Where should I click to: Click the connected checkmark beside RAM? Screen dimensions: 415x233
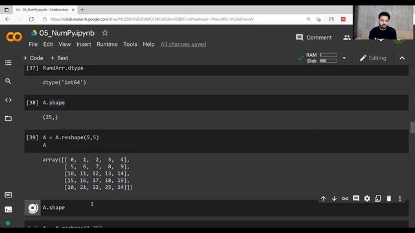tap(300, 58)
